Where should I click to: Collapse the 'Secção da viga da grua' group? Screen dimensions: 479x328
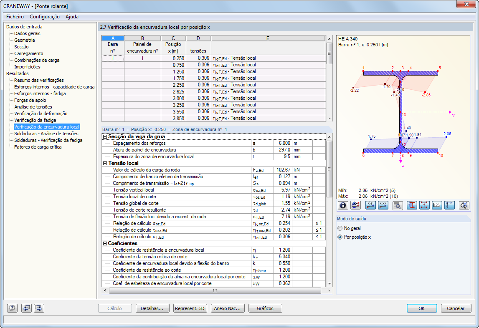click(x=105, y=136)
